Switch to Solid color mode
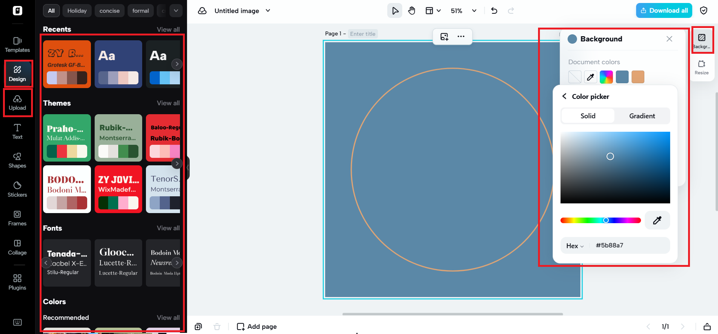Viewport: 718px width, 334px height. 588,116
